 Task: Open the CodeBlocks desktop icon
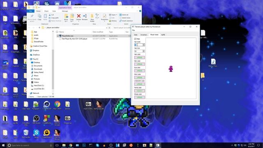(x=47, y=120)
